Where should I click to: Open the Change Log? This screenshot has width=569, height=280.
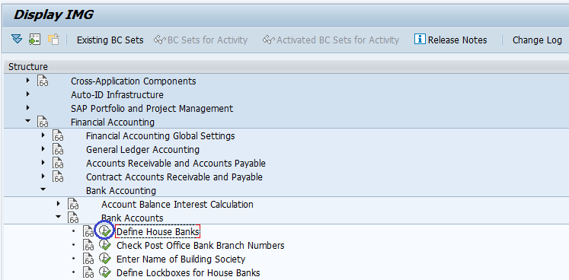[x=537, y=40]
